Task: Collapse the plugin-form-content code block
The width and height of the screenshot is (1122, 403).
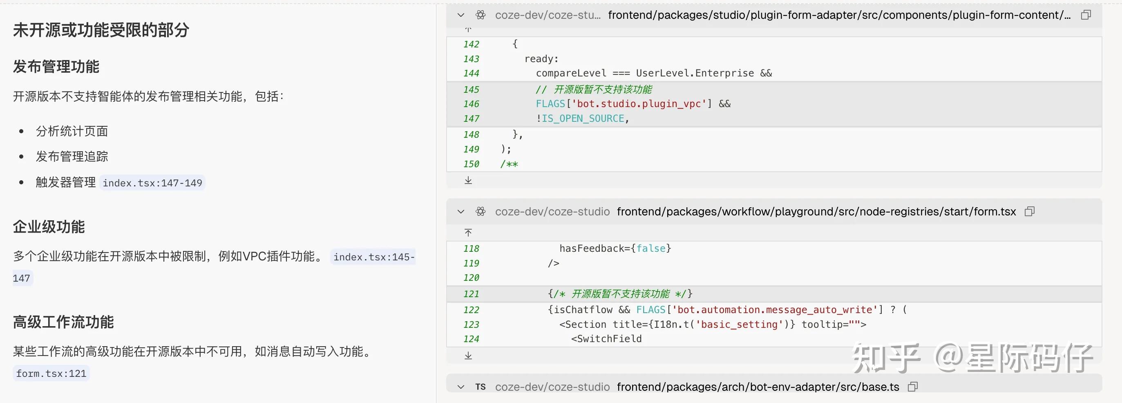Action: click(461, 15)
